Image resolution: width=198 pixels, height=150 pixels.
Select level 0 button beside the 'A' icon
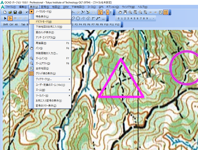coord(104,12)
